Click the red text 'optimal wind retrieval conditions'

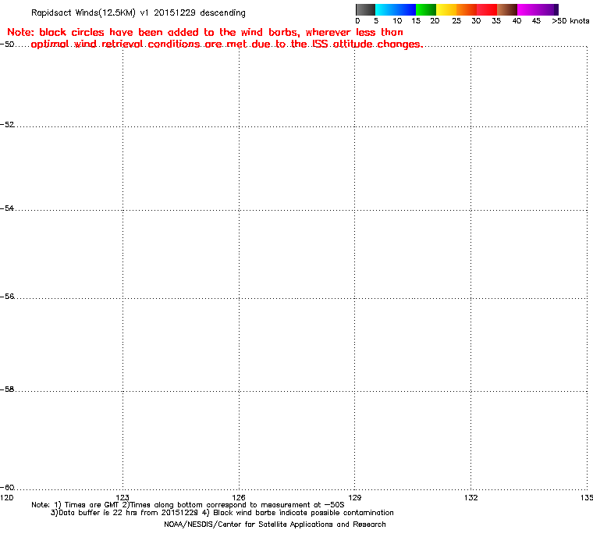point(115,44)
